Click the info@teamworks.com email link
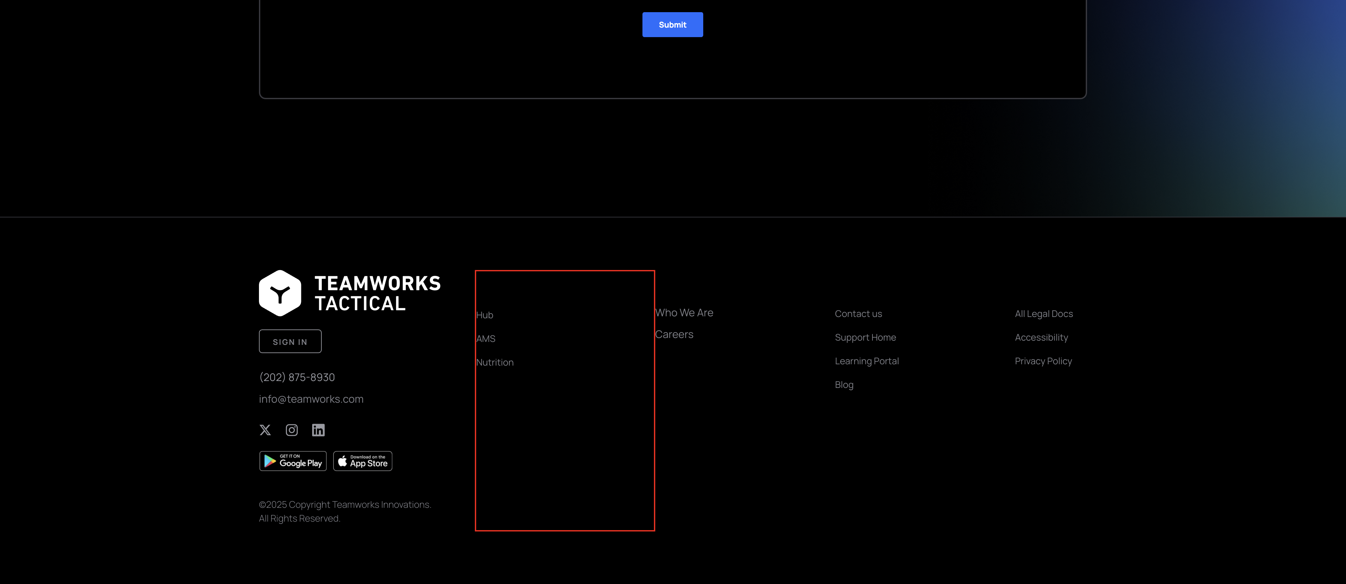This screenshot has width=1346, height=584. 311,399
